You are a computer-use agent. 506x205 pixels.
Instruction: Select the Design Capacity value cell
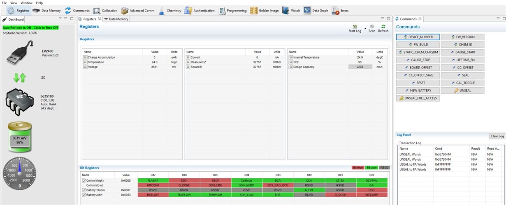360,66
